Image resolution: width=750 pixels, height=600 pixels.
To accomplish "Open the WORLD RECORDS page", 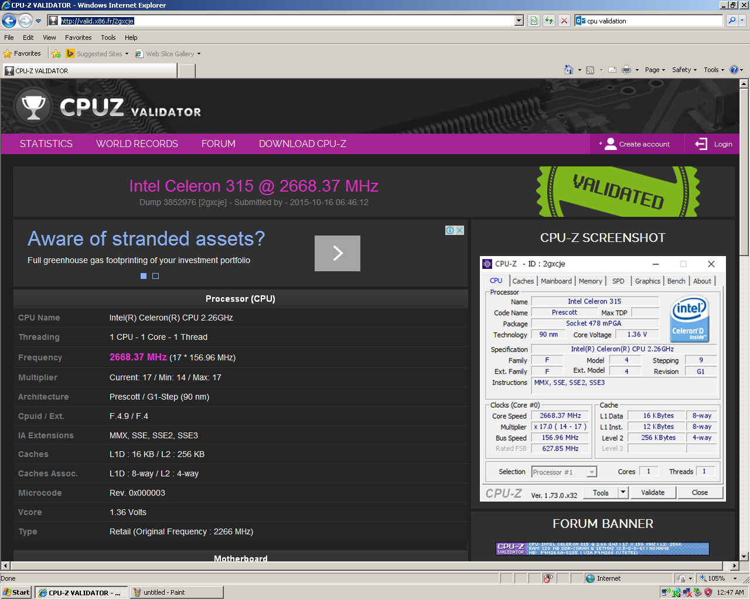I will coord(137,144).
